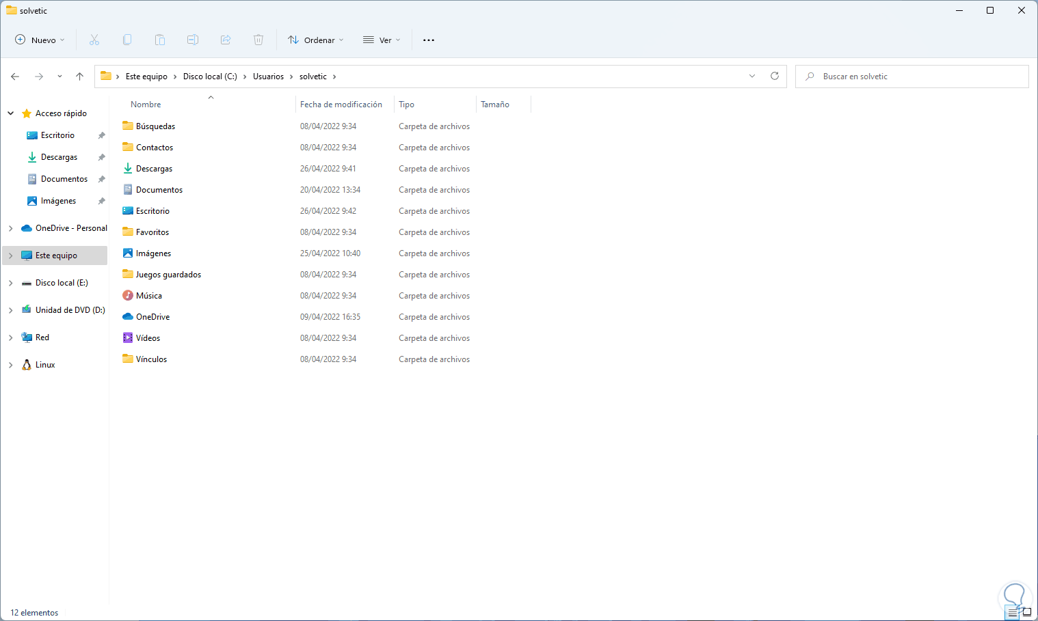This screenshot has width=1038, height=621.
Task: Select Disco local (E:) in sidebar
Action: (62, 283)
